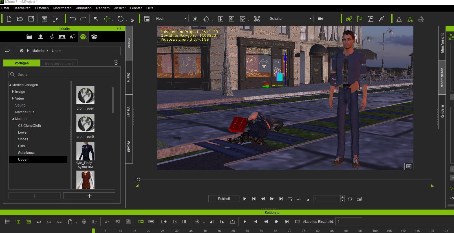Open the camera orbit tool dropdown arrow

point(249,20)
